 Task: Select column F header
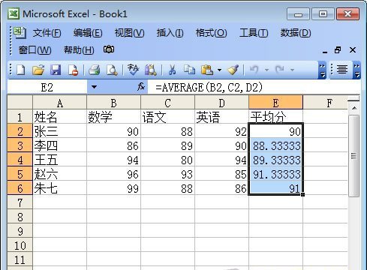coord(326,103)
